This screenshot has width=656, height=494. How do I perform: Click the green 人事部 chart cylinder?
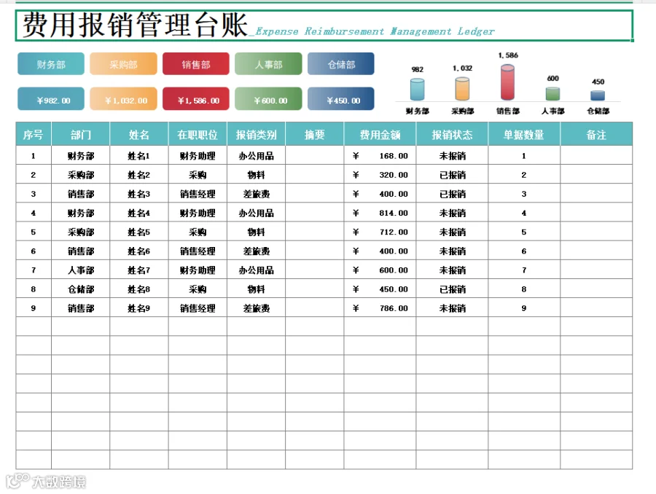point(552,94)
